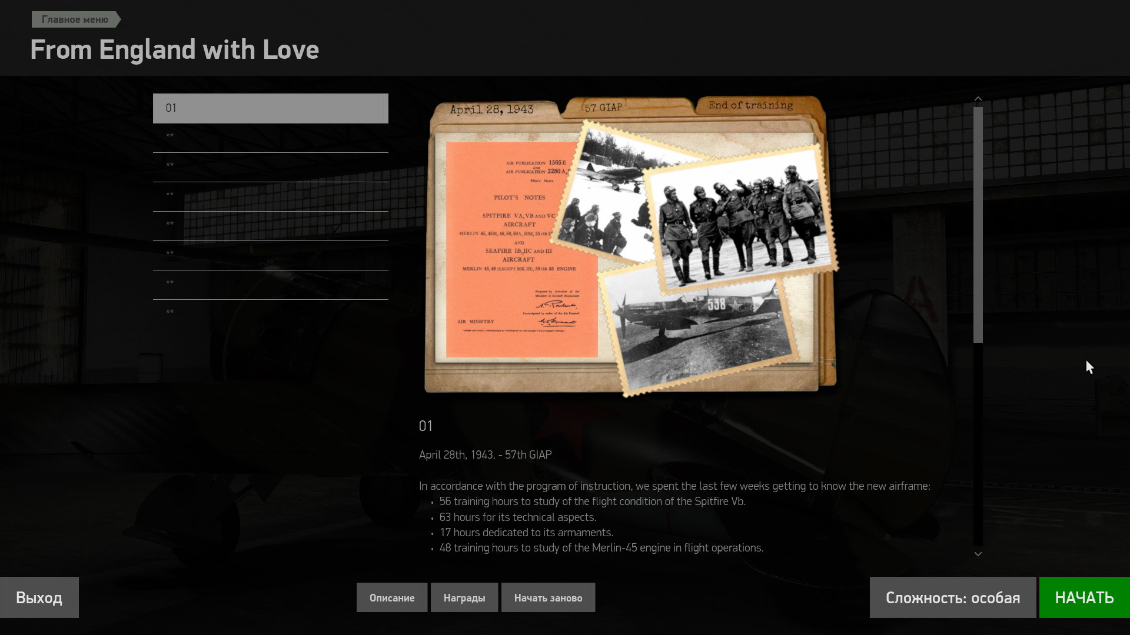Go back via the Главное меню breadcrumb
1130x635 pixels.
point(75,19)
